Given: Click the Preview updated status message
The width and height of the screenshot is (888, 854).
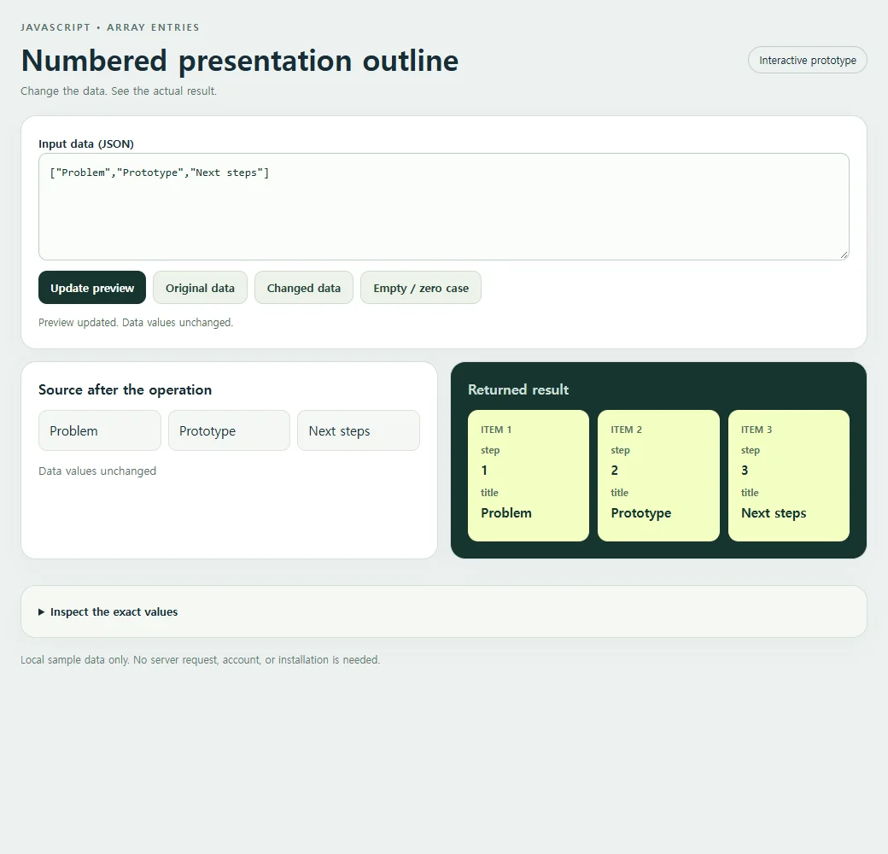Looking at the screenshot, I should (x=136, y=322).
